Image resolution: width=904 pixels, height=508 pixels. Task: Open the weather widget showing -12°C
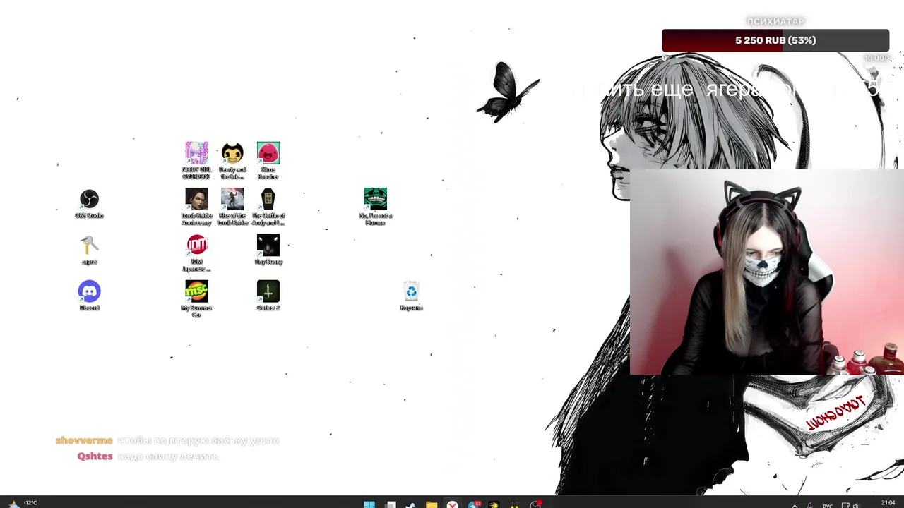coord(23,504)
